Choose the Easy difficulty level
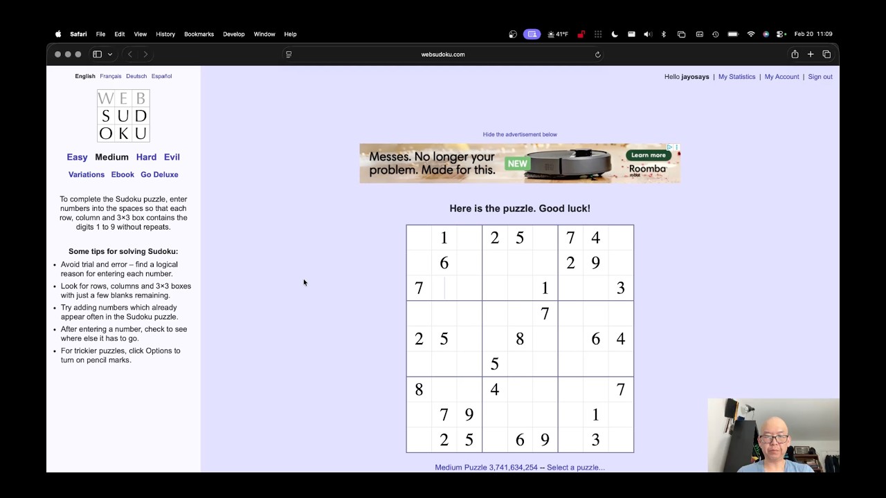The image size is (886, 498). [77, 157]
